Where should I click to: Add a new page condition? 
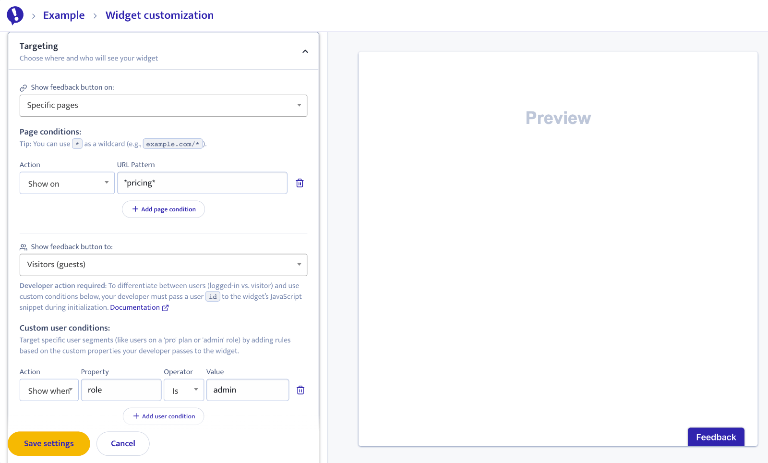(x=163, y=209)
